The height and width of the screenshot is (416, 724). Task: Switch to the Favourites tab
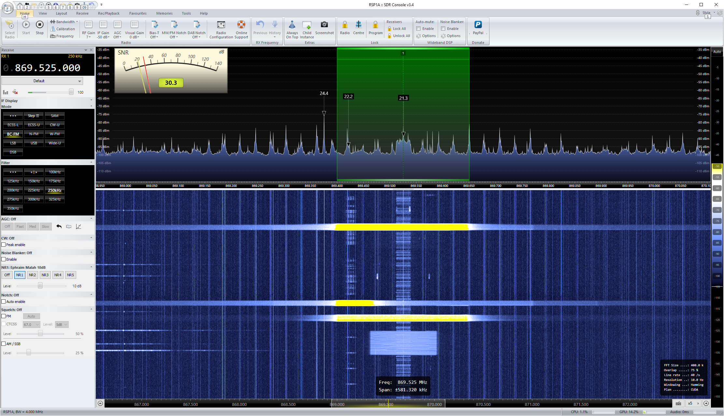(138, 13)
